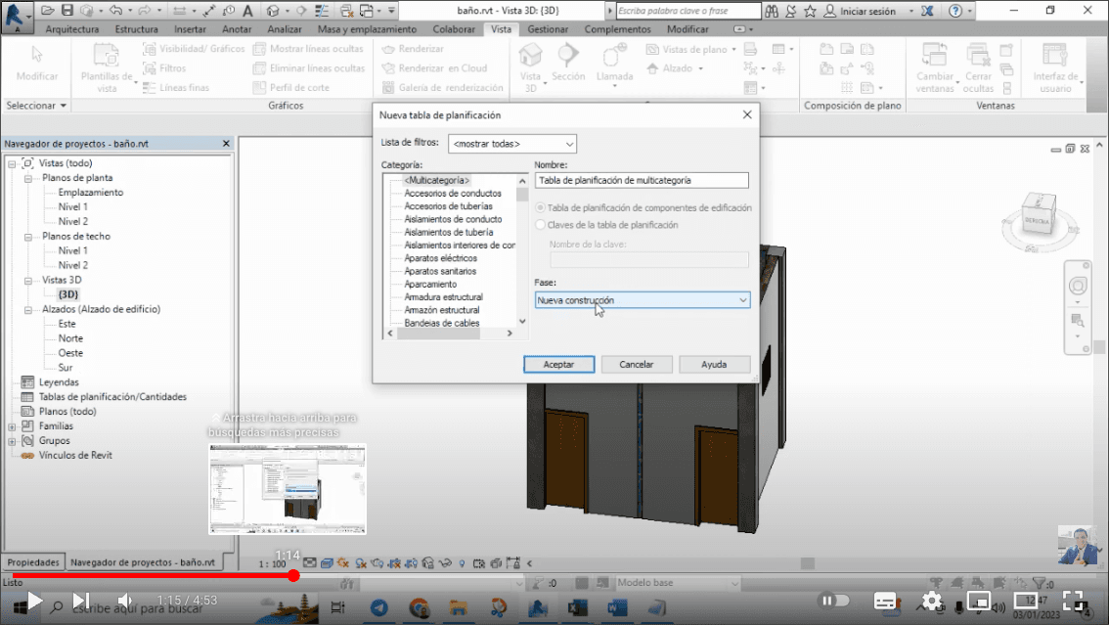Expand the Grupos tree node
The height and width of the screenshot is (625, 1109).
tap(12, 442)
